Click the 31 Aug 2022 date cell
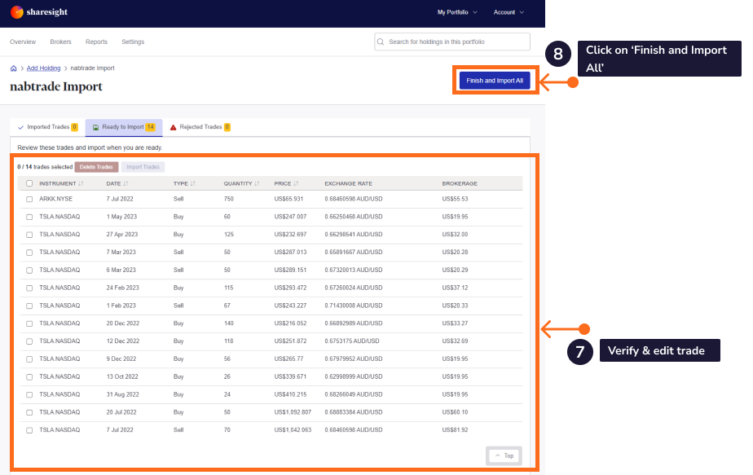 122,394
